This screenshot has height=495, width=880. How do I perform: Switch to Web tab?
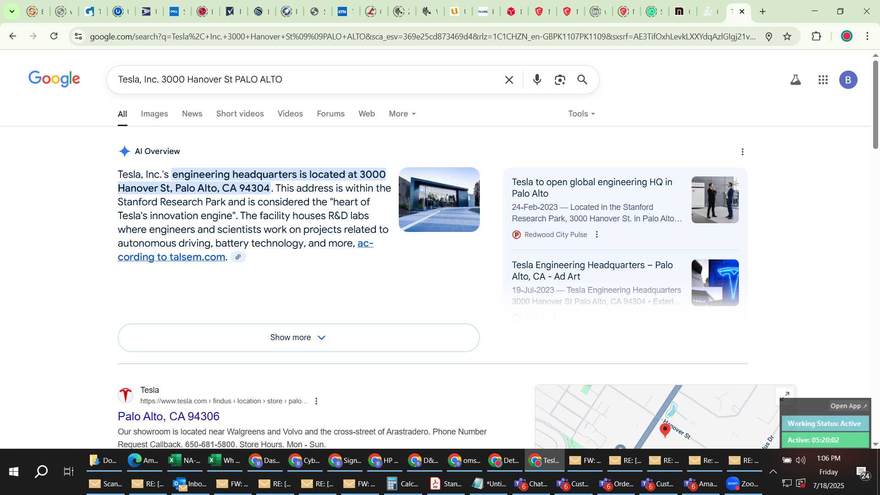click(366, 114)
